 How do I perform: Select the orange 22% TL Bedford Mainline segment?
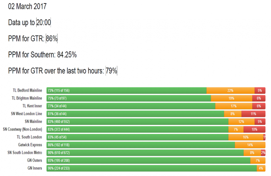[x=231, y=91]
